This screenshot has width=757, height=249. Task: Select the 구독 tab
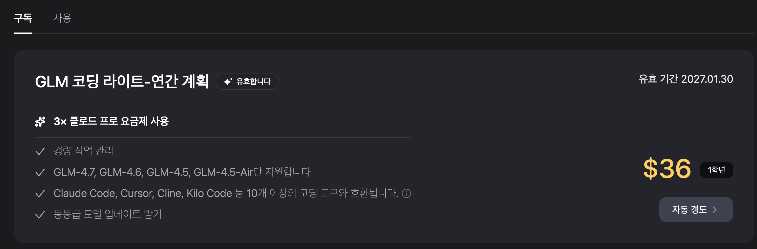click(23, 18)
